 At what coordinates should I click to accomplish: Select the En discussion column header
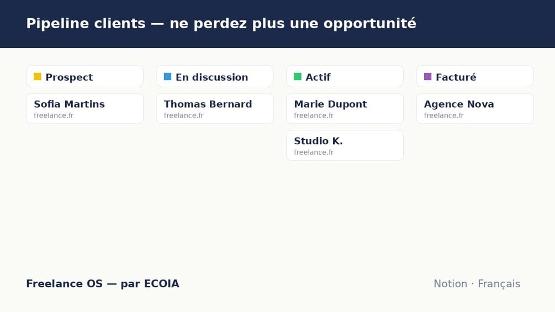215,76
